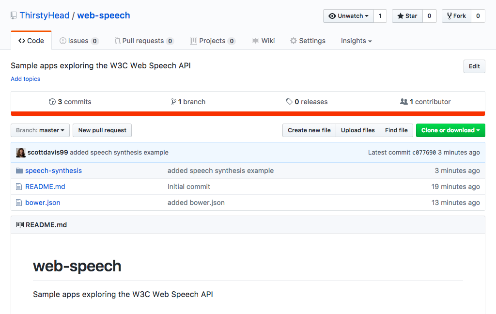The width and height of the screenshot is (496, 314).
Task: Click the web-speech README heading
Action: click(x=77, y=266)
